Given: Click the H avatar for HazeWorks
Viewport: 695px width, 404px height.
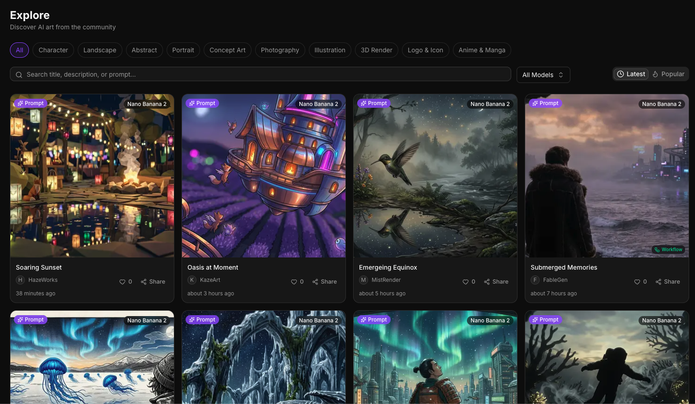Looking at the screenshot, I should (20, 280).
